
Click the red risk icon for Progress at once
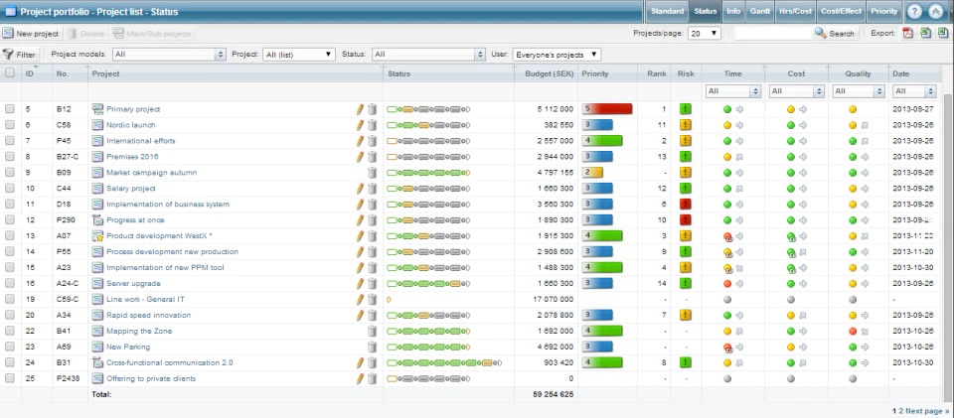[x=686, y=220]
